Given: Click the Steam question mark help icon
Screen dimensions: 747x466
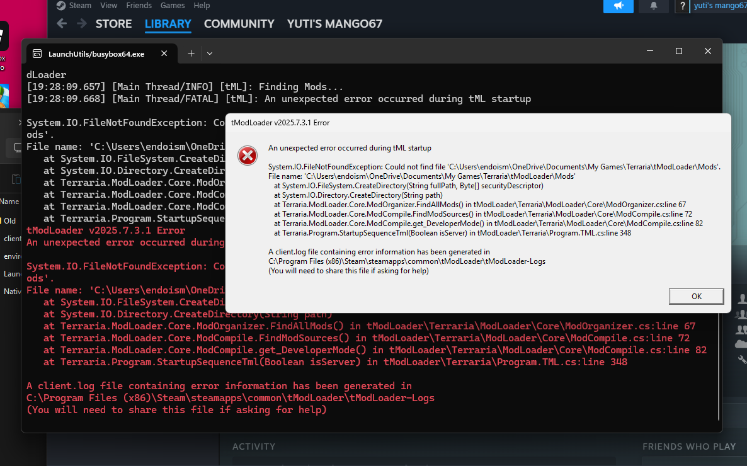Looking at the screenshot, I should pyautogui.click(x=682, y=6).
